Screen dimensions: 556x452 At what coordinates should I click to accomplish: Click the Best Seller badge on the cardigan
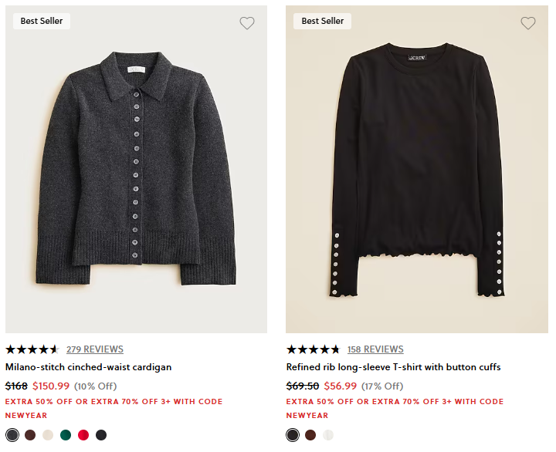click(42, 21)
